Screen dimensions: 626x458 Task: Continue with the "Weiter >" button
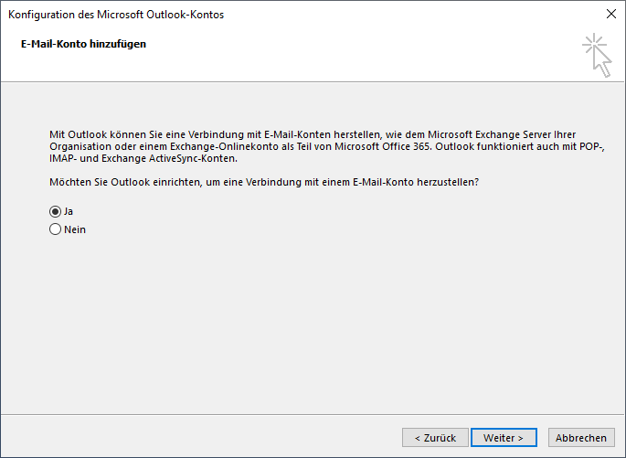(504, 438)
